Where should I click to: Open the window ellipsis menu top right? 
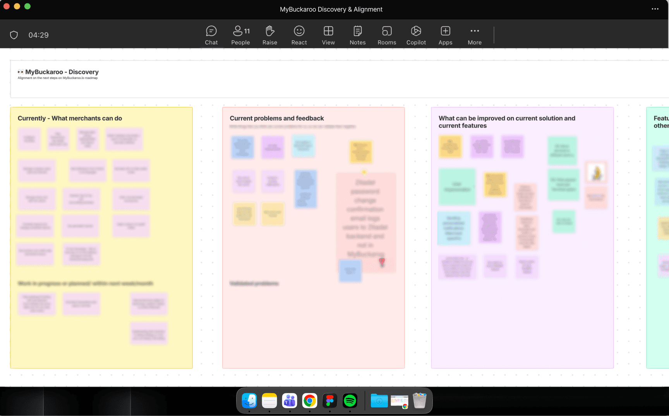(x=655, y=9)
